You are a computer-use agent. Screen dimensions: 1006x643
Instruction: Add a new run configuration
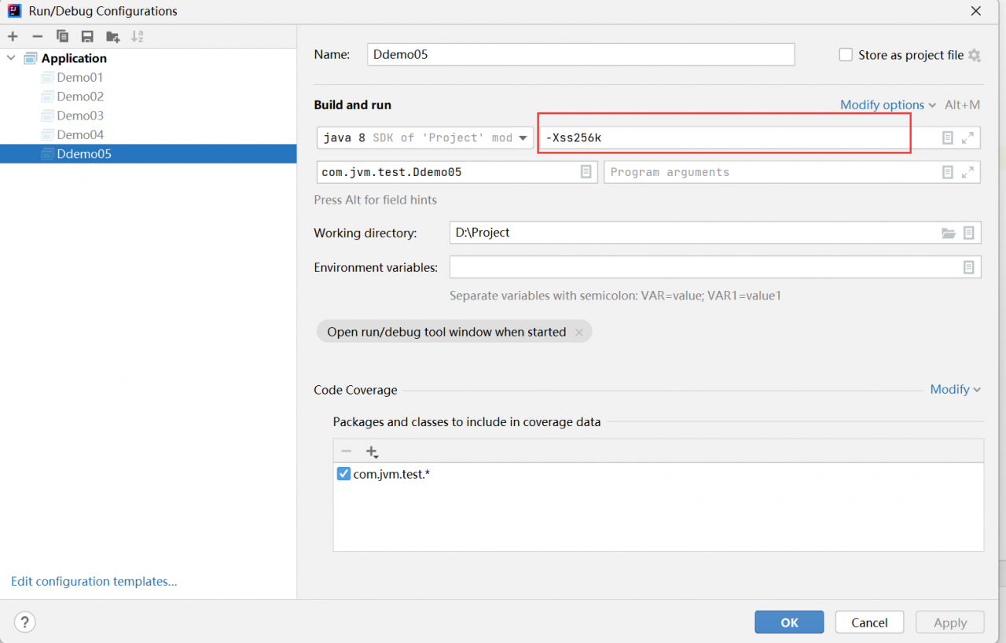click(13, 36)
